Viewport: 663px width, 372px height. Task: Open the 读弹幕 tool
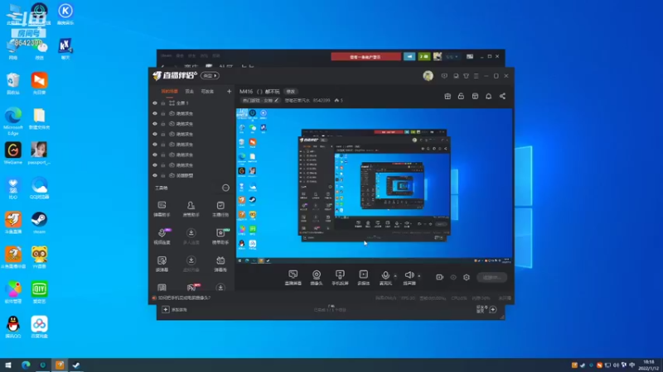click(x=162, y=264)
